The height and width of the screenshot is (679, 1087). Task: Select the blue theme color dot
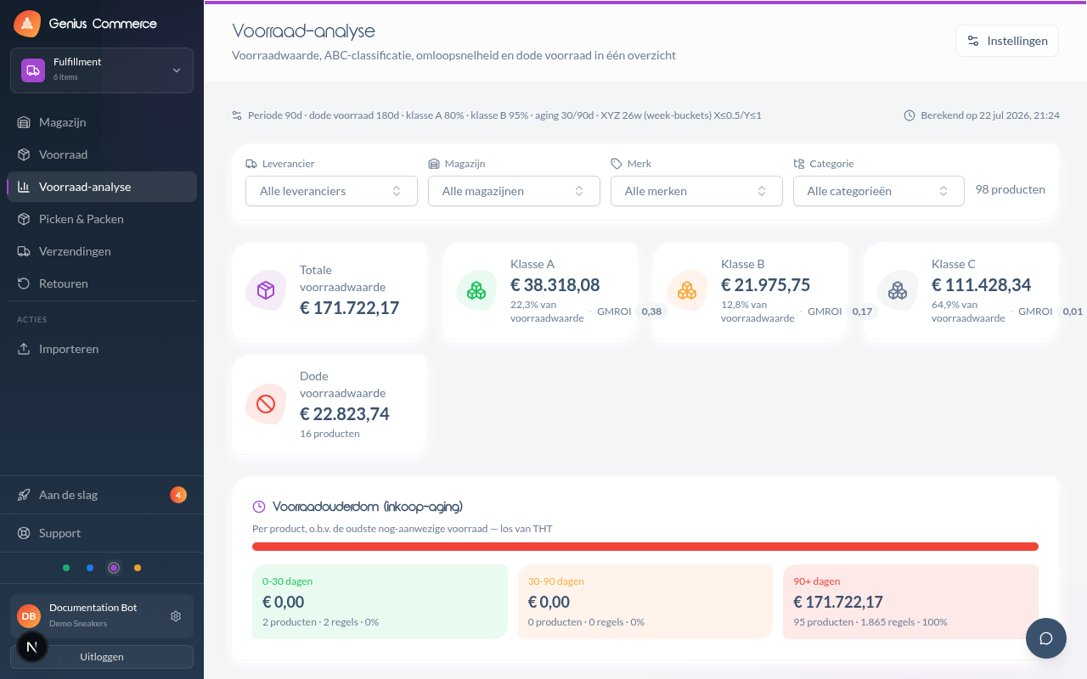(x=90, y=568)
